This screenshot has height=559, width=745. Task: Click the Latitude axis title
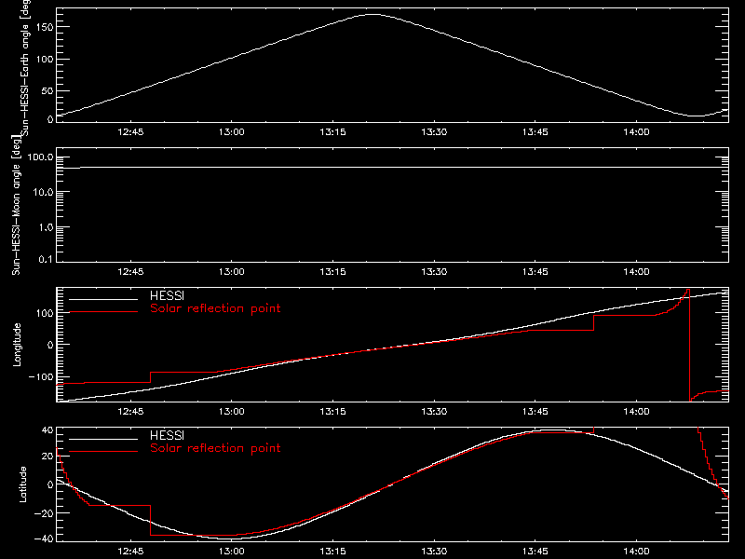tap(22, 484)
